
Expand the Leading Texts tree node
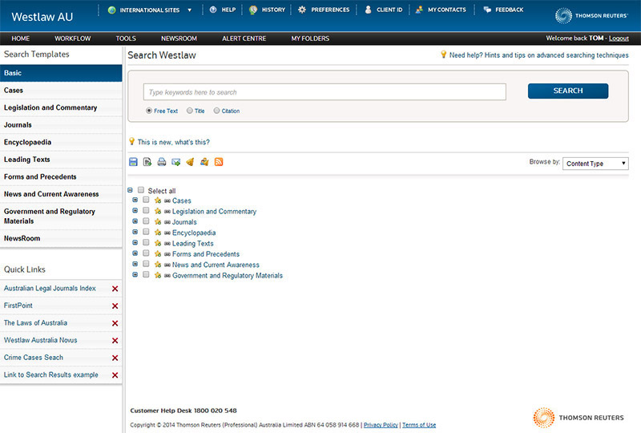coord(135,243)
